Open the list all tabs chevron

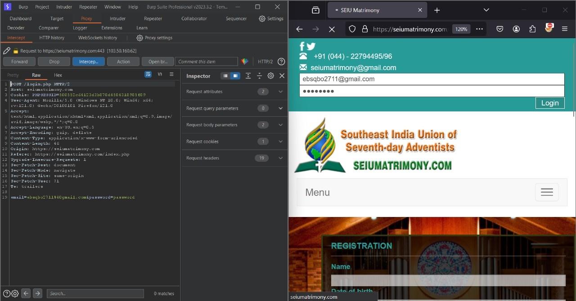point(486,10)
